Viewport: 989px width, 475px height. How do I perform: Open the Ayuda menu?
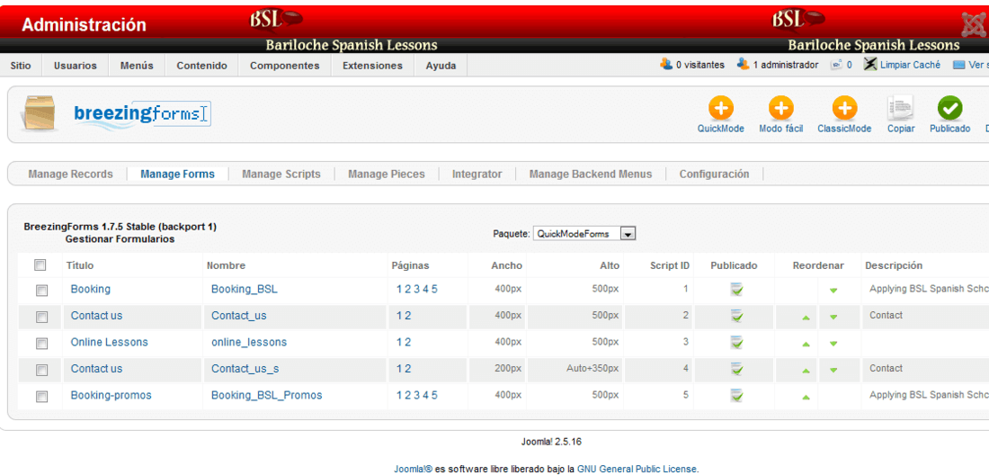point(441,66)
